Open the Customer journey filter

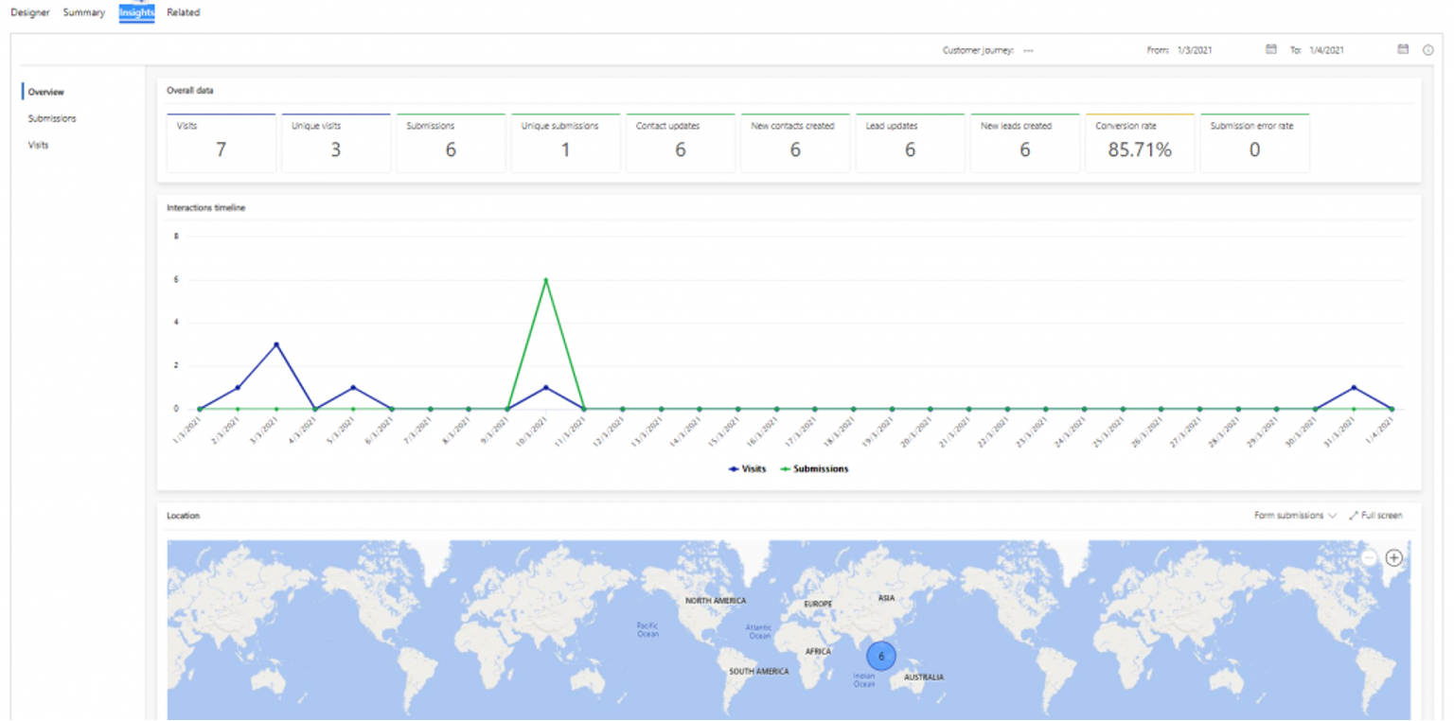click(1028, 50)
